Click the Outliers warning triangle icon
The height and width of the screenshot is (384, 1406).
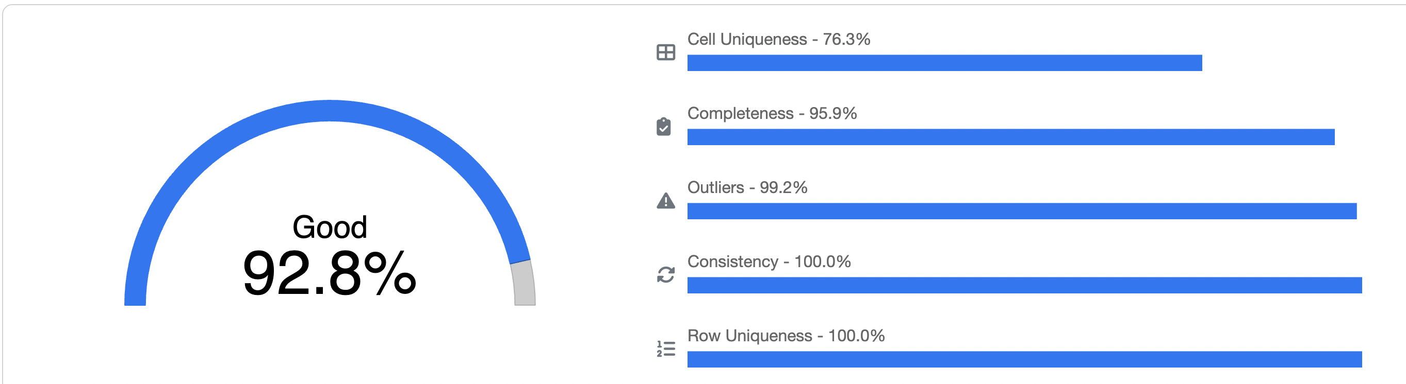(665, 201)
